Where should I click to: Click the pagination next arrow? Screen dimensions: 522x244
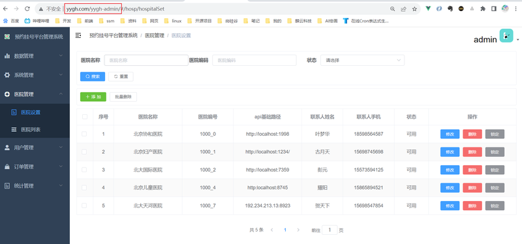click(x=298, y=230)
